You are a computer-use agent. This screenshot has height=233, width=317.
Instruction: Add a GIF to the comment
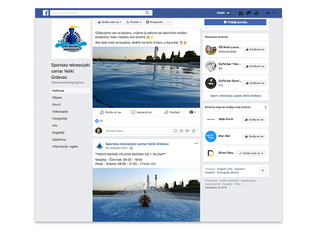click(187, 131)
